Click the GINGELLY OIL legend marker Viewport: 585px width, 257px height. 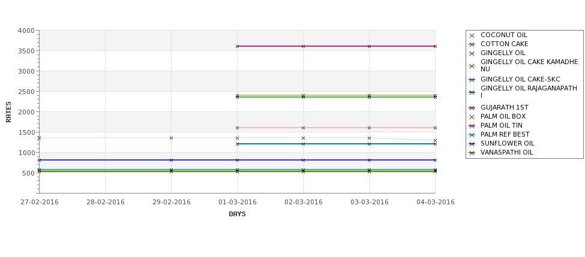472,54
